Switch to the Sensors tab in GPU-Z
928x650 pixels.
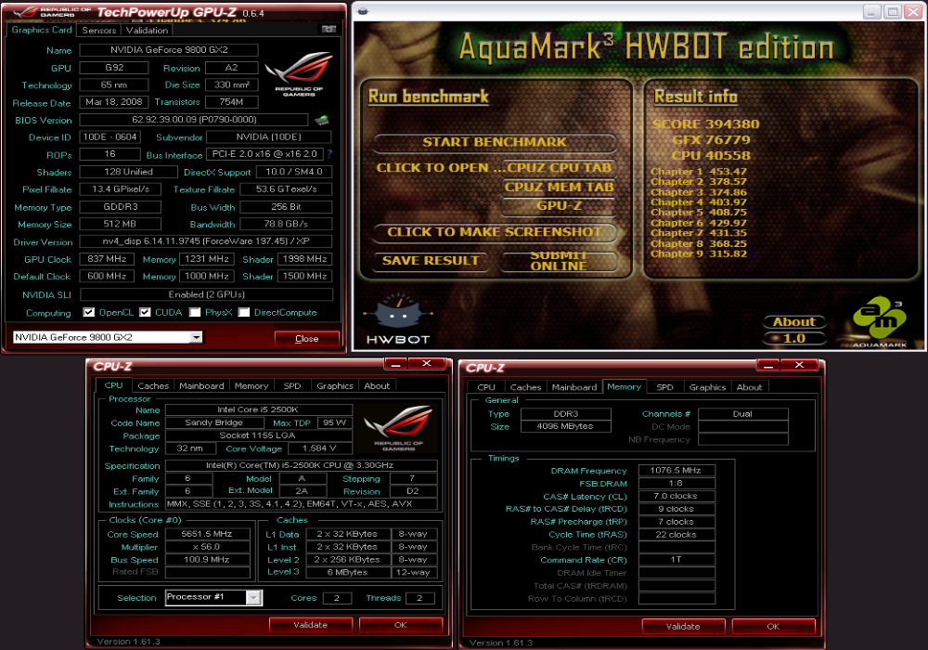99,31
